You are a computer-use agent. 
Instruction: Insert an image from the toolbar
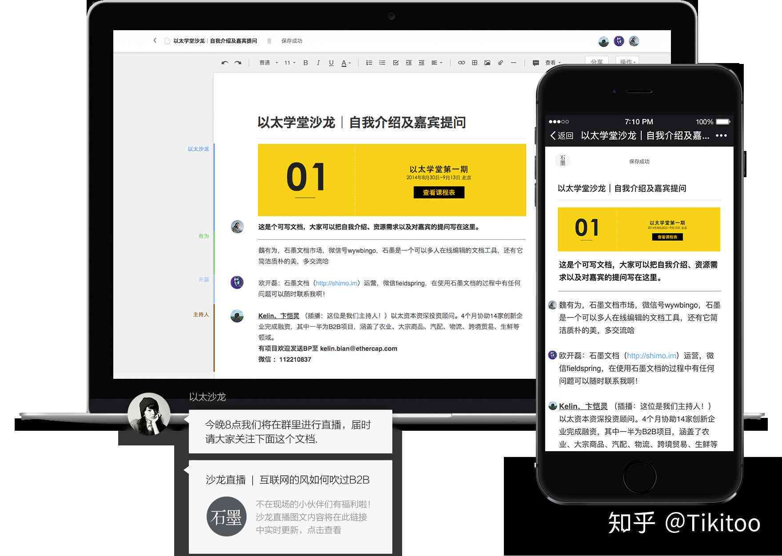tap(487, 63)
